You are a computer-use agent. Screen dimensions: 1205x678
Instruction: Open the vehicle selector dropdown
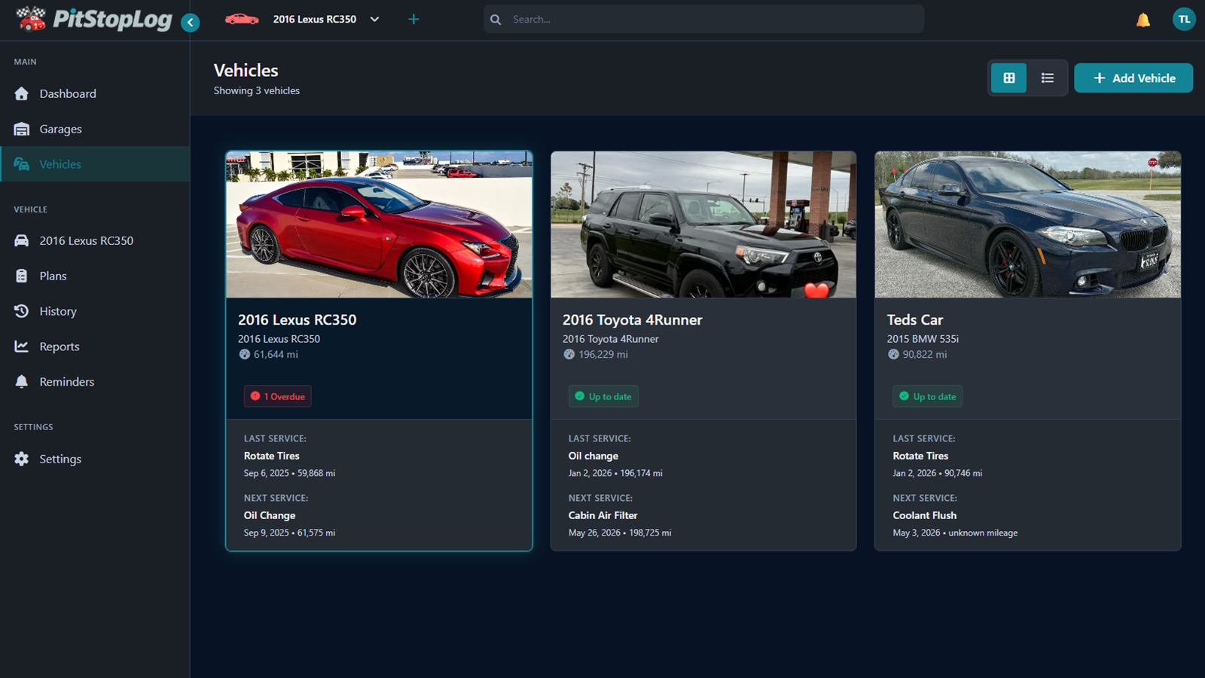click(314, 19)
